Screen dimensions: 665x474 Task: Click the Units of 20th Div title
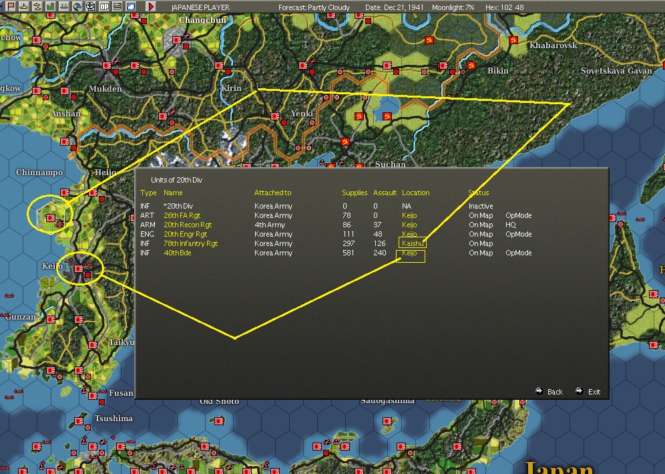[x=176, y=180]
